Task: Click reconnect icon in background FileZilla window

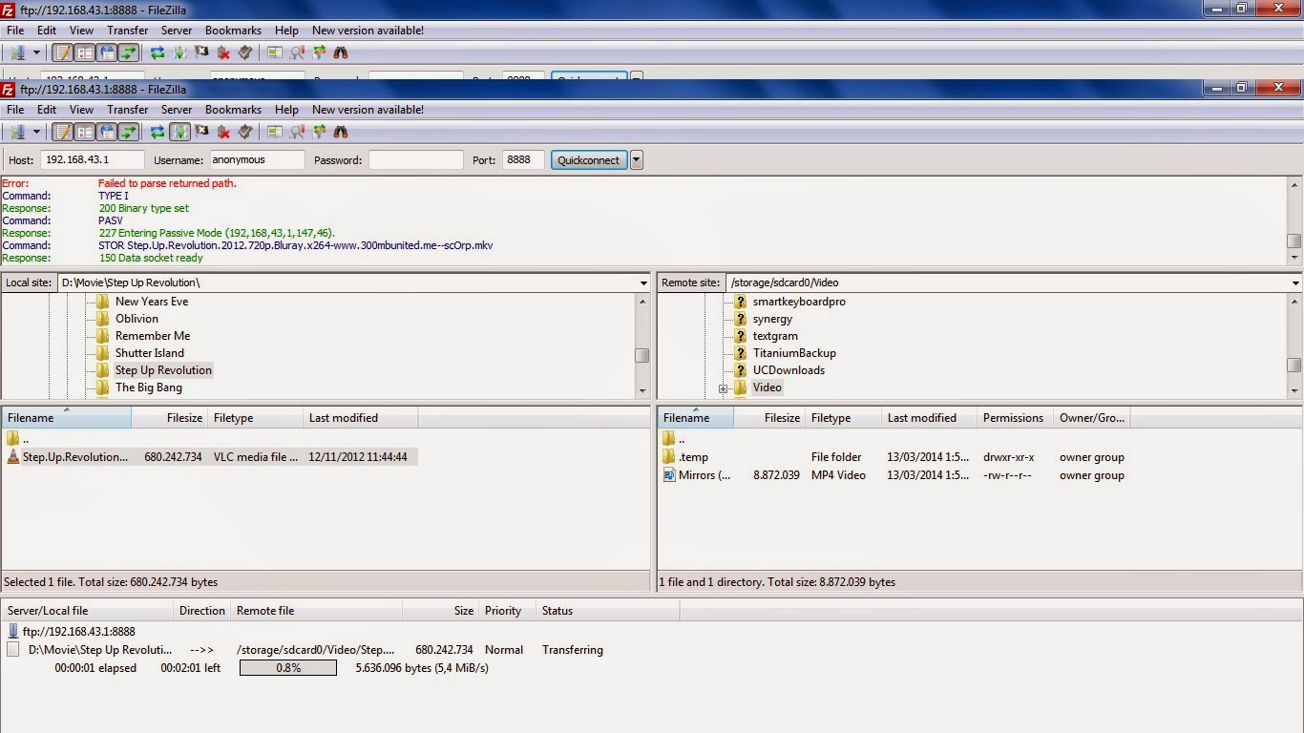Action: [245, 52]
